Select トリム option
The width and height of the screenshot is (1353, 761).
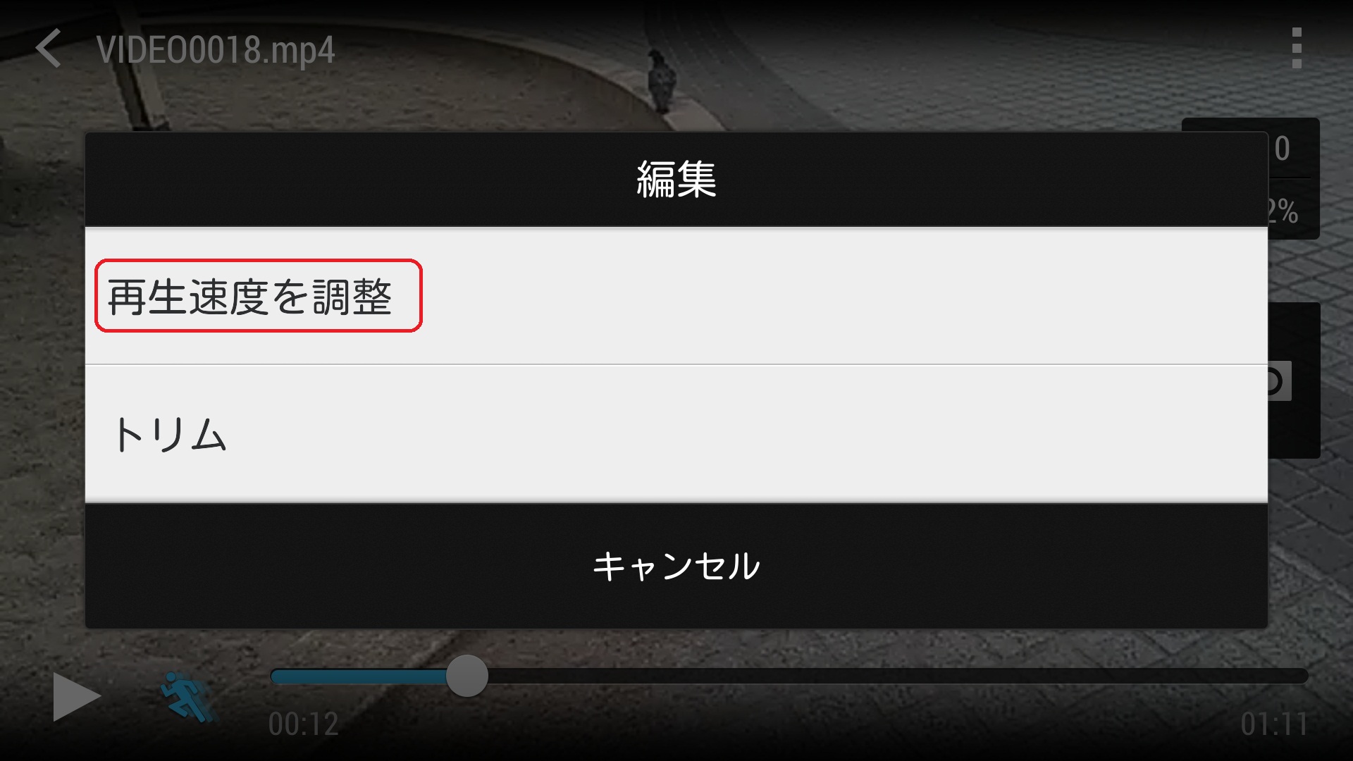pos(169,433)
